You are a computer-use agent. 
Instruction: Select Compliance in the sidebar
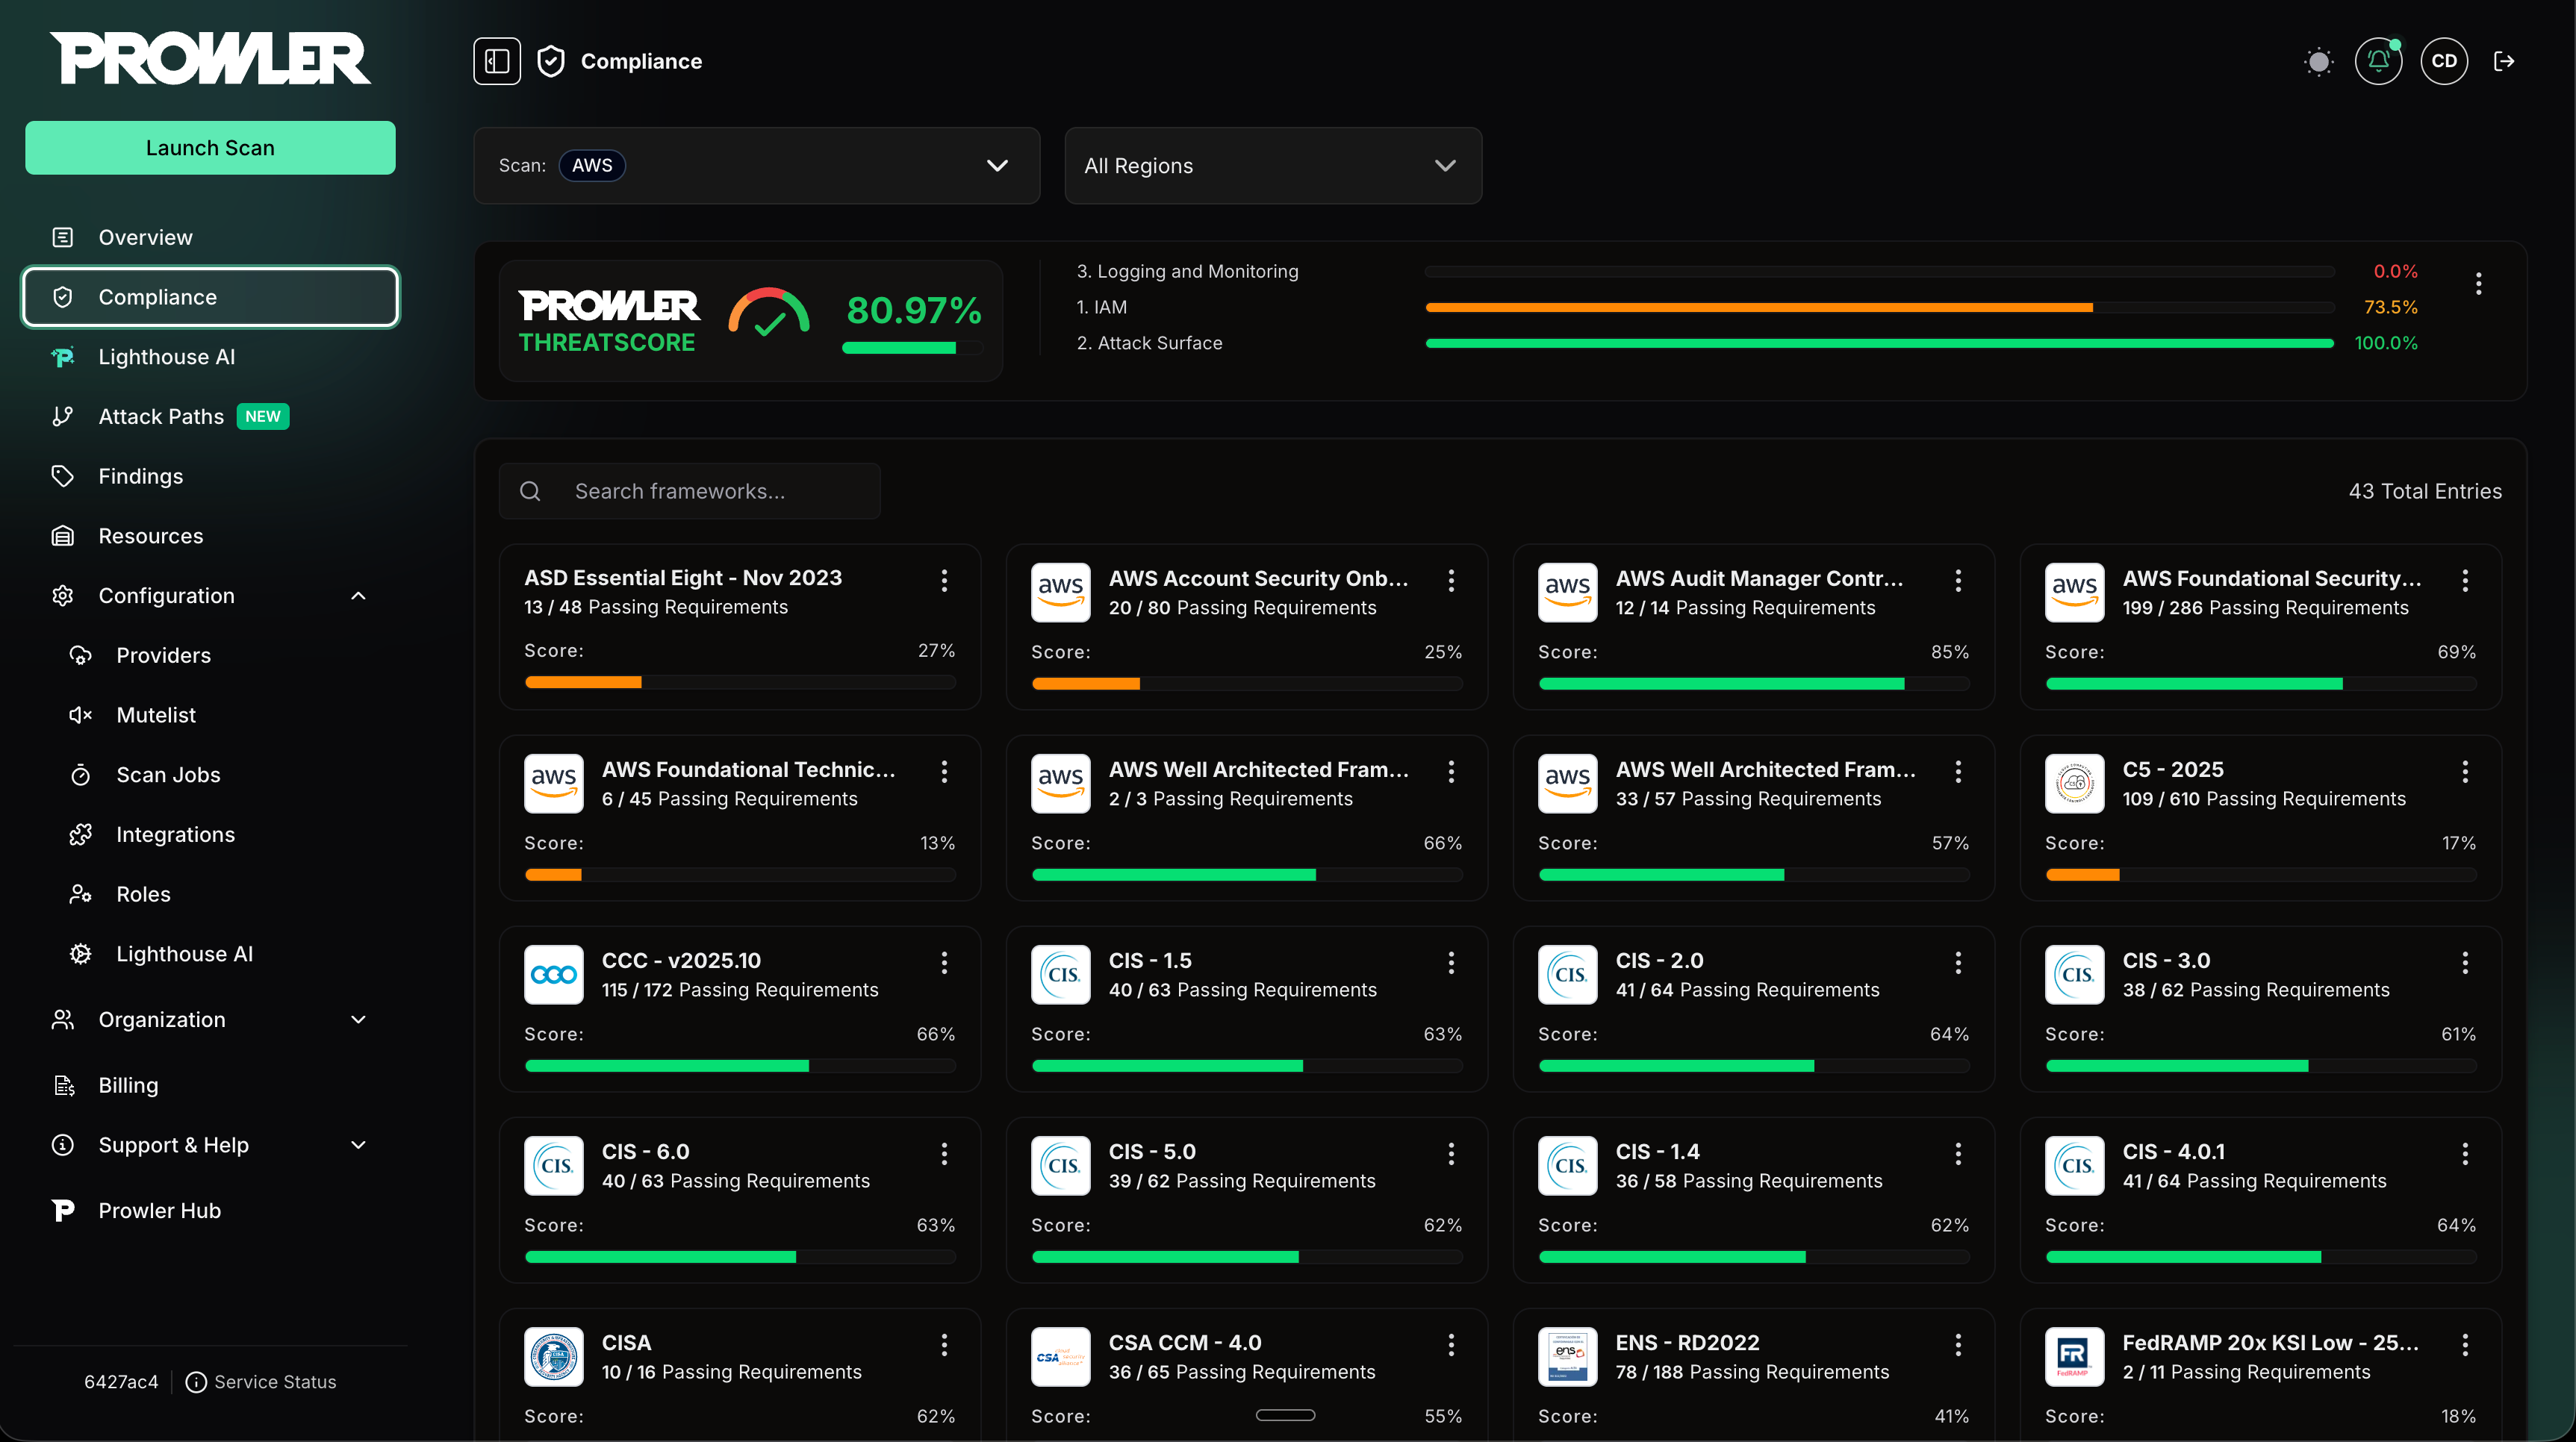(210, 297)
